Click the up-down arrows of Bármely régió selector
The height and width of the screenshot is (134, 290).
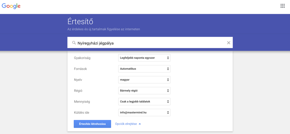168,91
